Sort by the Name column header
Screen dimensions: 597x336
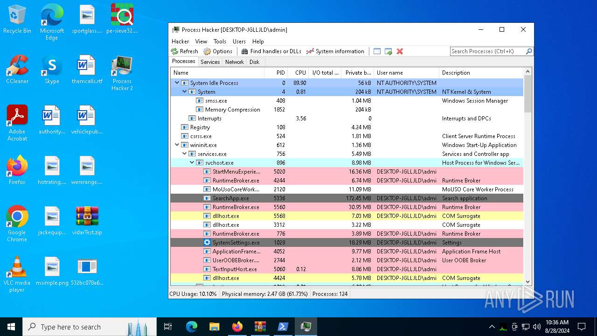tap(217, 73)
